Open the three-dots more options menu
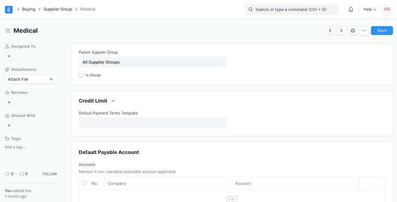397x202 pixels. pyautogui.click(x=364, y=31)
